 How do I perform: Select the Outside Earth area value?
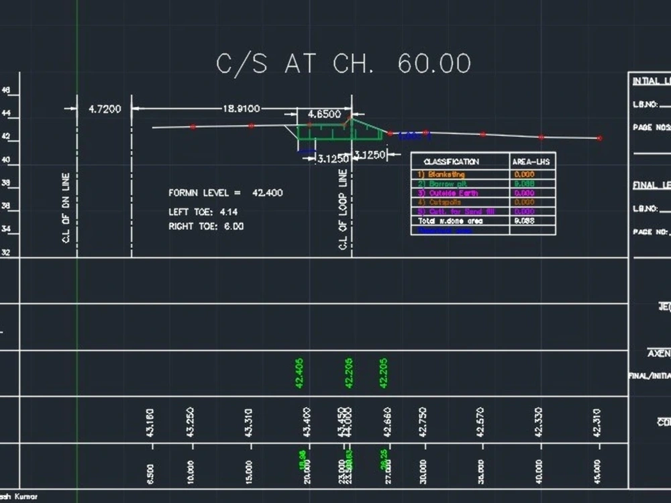524,193
